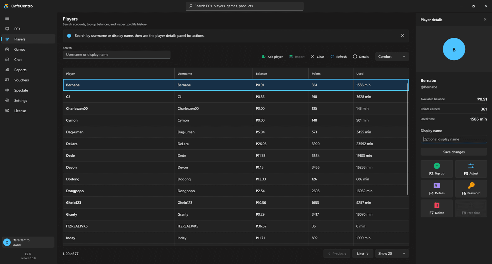Click the blue info icon in banner
The width and height of the screenshot is (492, 264).
[69, 36]
